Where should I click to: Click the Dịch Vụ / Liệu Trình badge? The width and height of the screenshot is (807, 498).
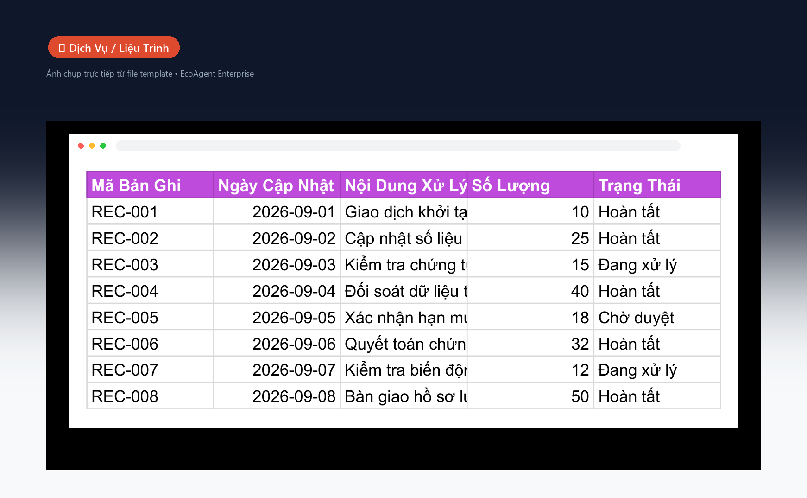coord(114,47)
